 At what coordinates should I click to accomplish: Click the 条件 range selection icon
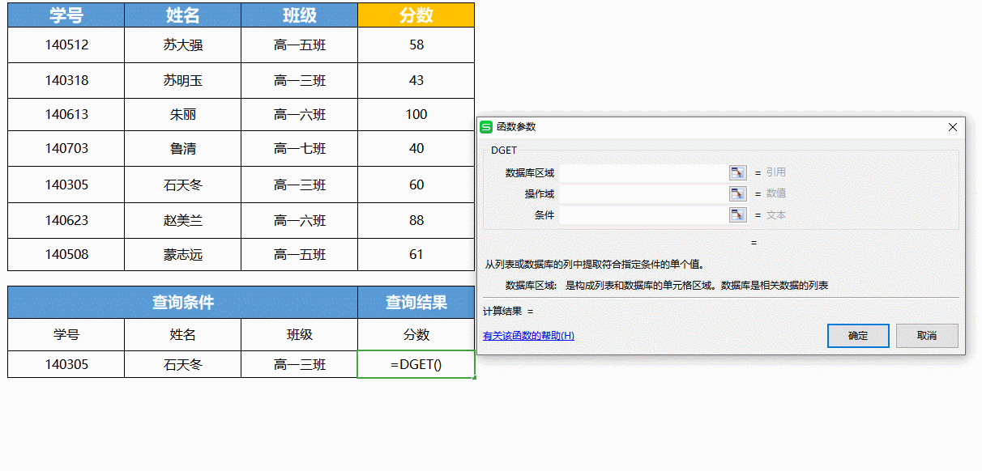[x=737, y=214]
